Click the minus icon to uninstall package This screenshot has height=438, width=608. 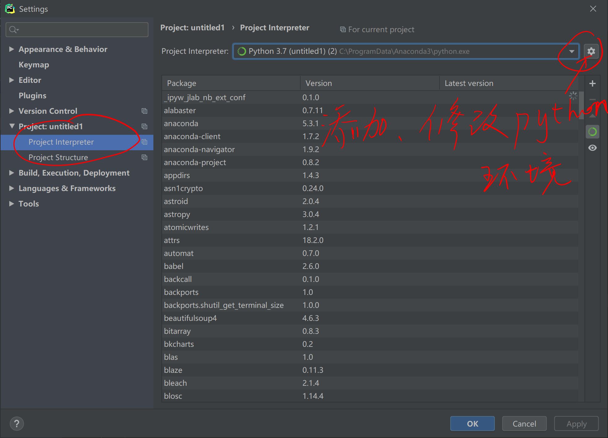tap(592, 100)
